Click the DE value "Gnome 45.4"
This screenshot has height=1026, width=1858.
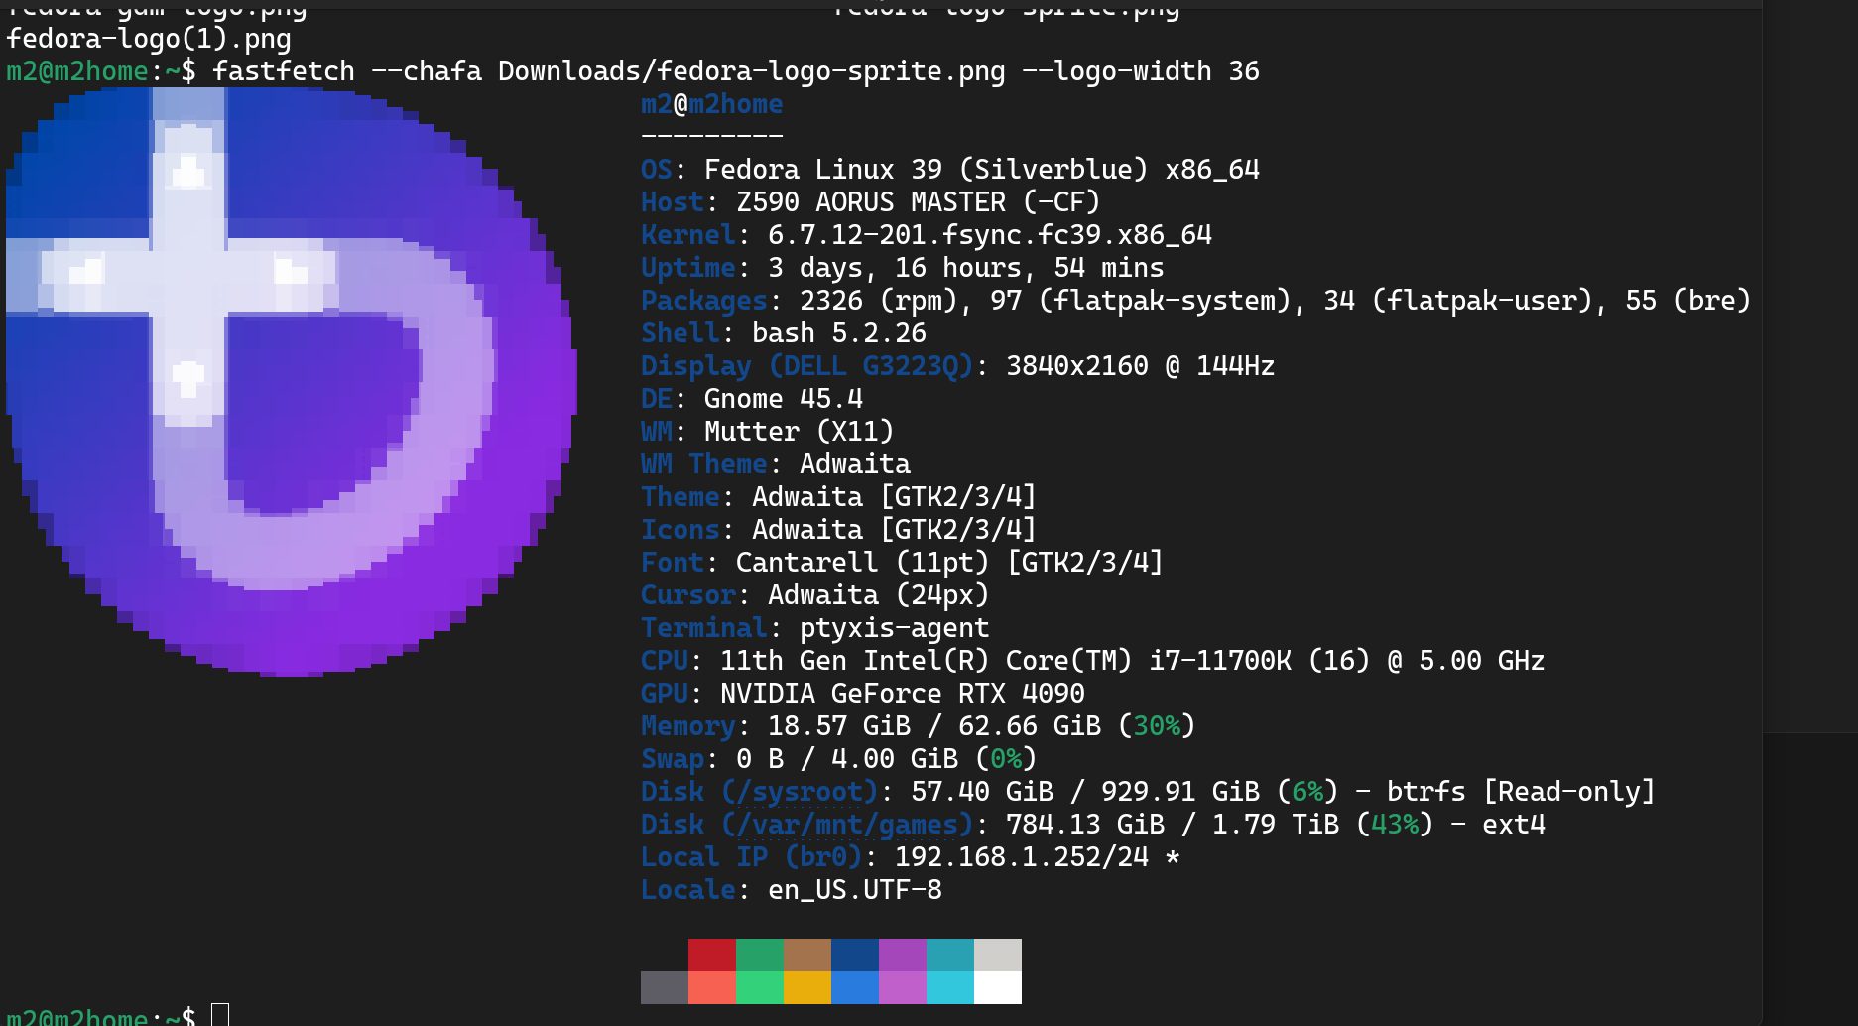coord(784,399)
